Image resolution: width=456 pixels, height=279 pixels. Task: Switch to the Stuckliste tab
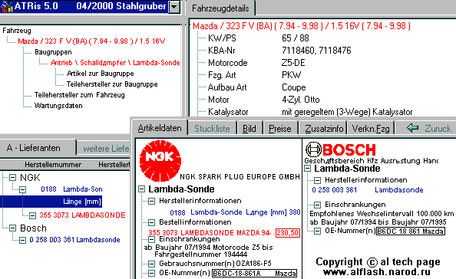point(212,129)
